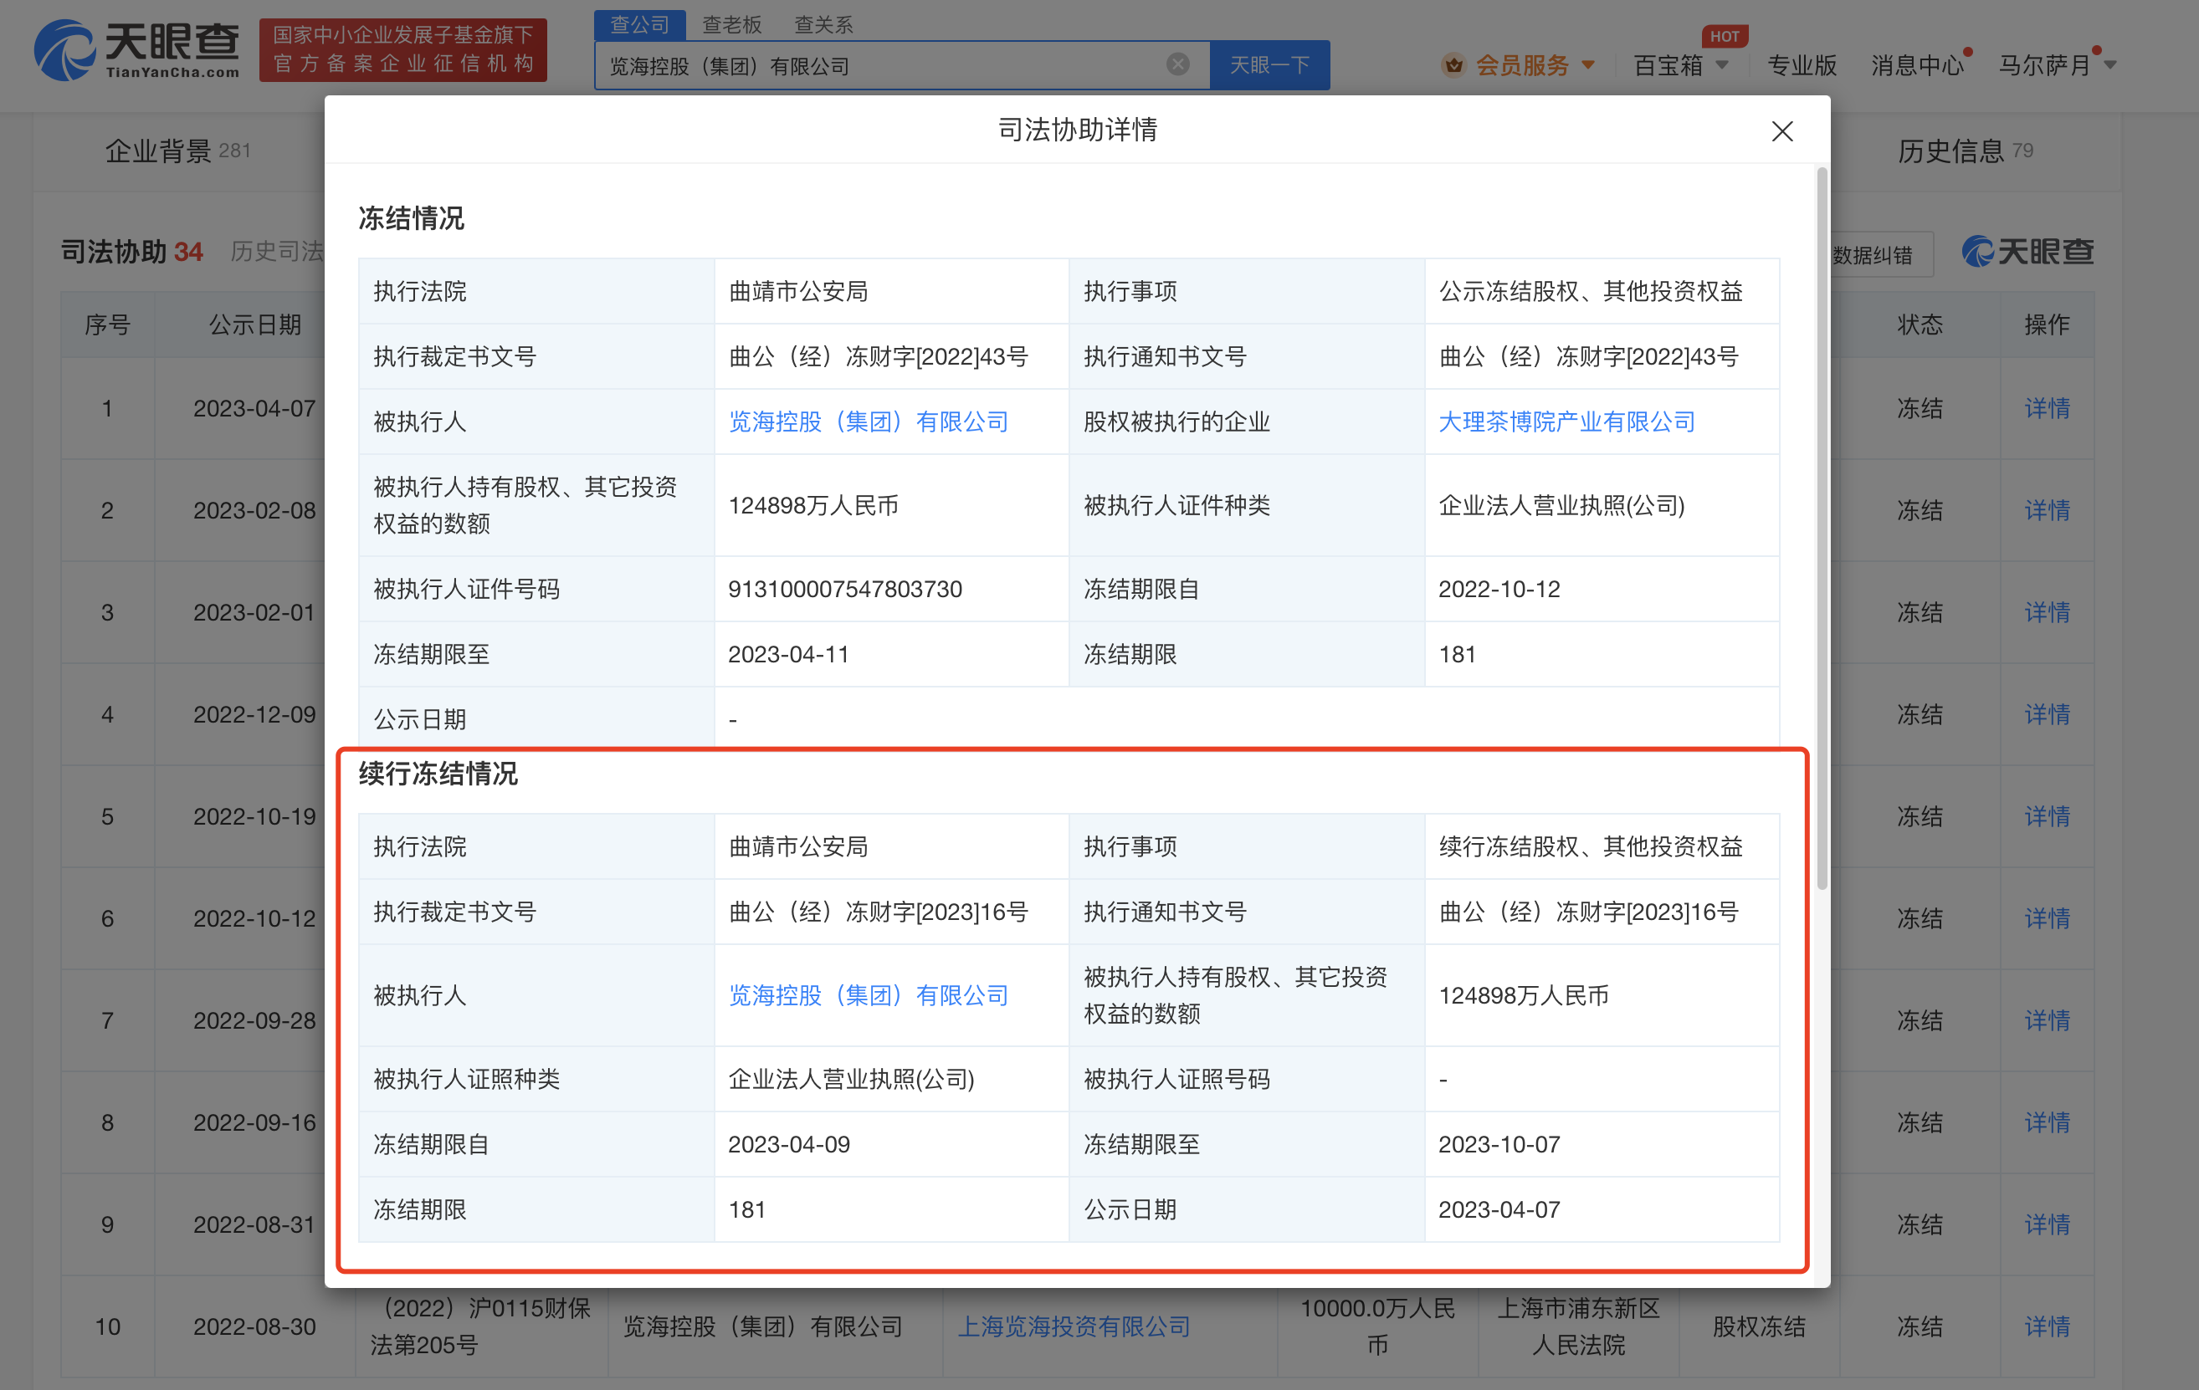Click 上海市浦东新区人民法院 cell
The image size is (2199, 1390).
[1578, 1326]
